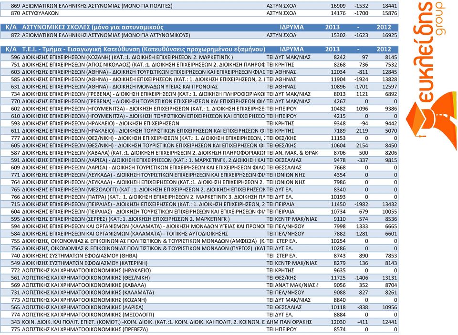458x335 pixels.
Task: Select row code 777 (ΘΕΣ/ΝΙΚΗ)
Action: coord(15,138)
